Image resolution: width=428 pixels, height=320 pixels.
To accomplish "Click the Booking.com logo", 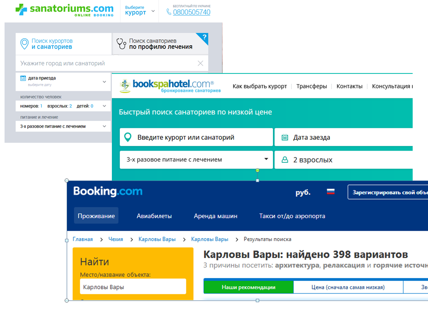I will pyautogui.click(x=108, y=191).
